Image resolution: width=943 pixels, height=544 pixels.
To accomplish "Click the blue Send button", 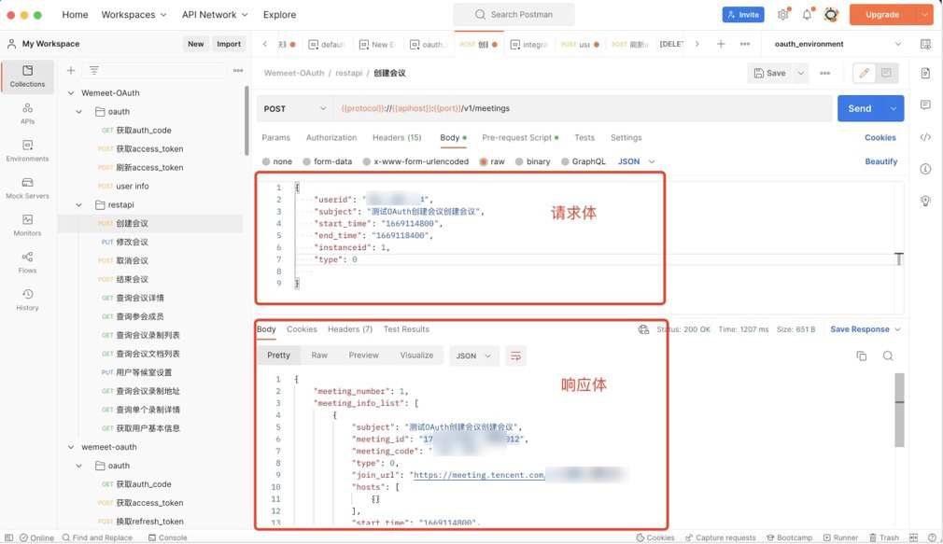I will [x=860, y=109].
